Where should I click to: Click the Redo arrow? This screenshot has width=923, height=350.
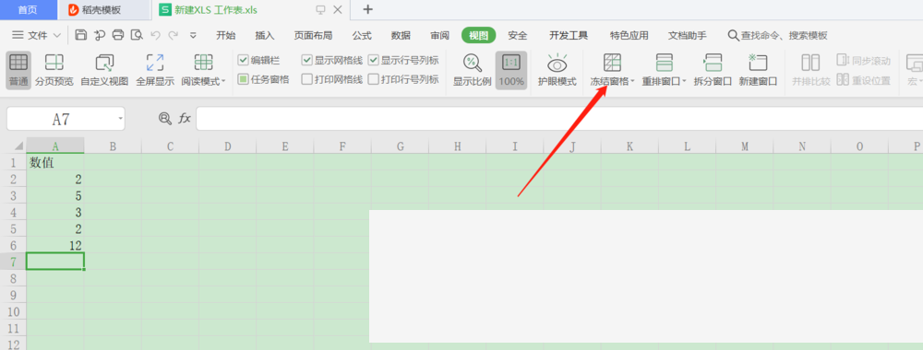pos(174,35)
